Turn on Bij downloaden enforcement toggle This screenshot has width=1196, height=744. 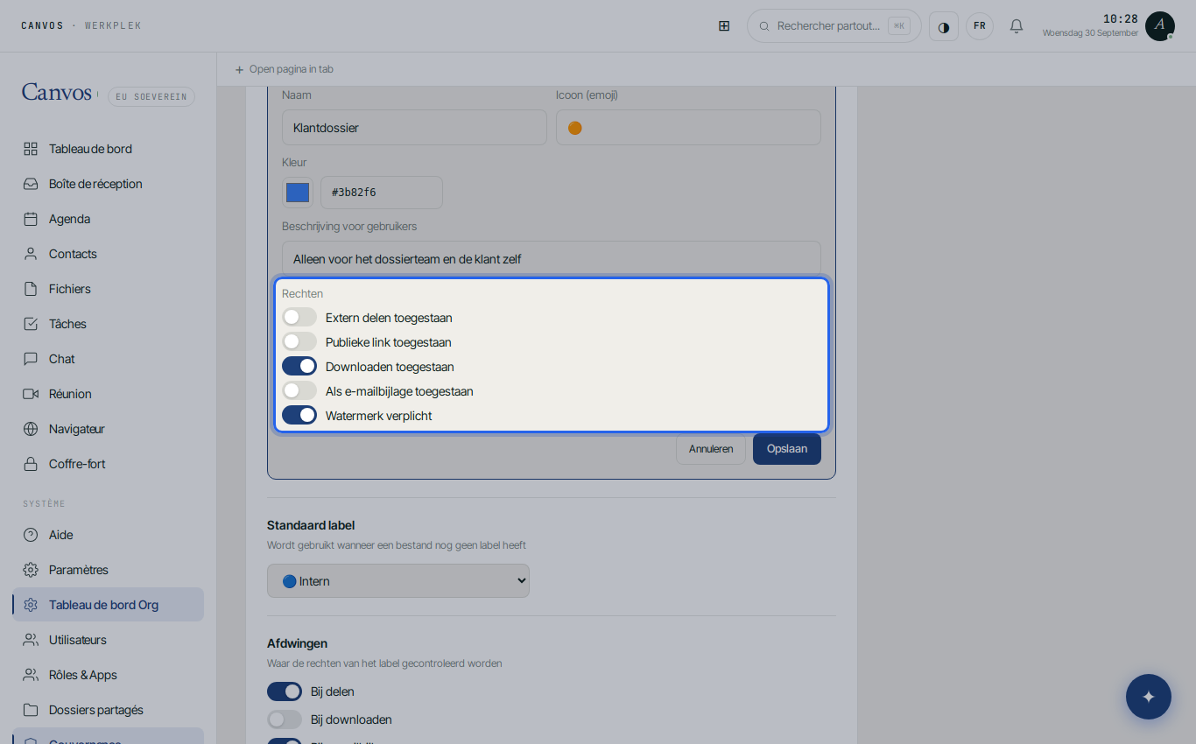click(285, 719)
